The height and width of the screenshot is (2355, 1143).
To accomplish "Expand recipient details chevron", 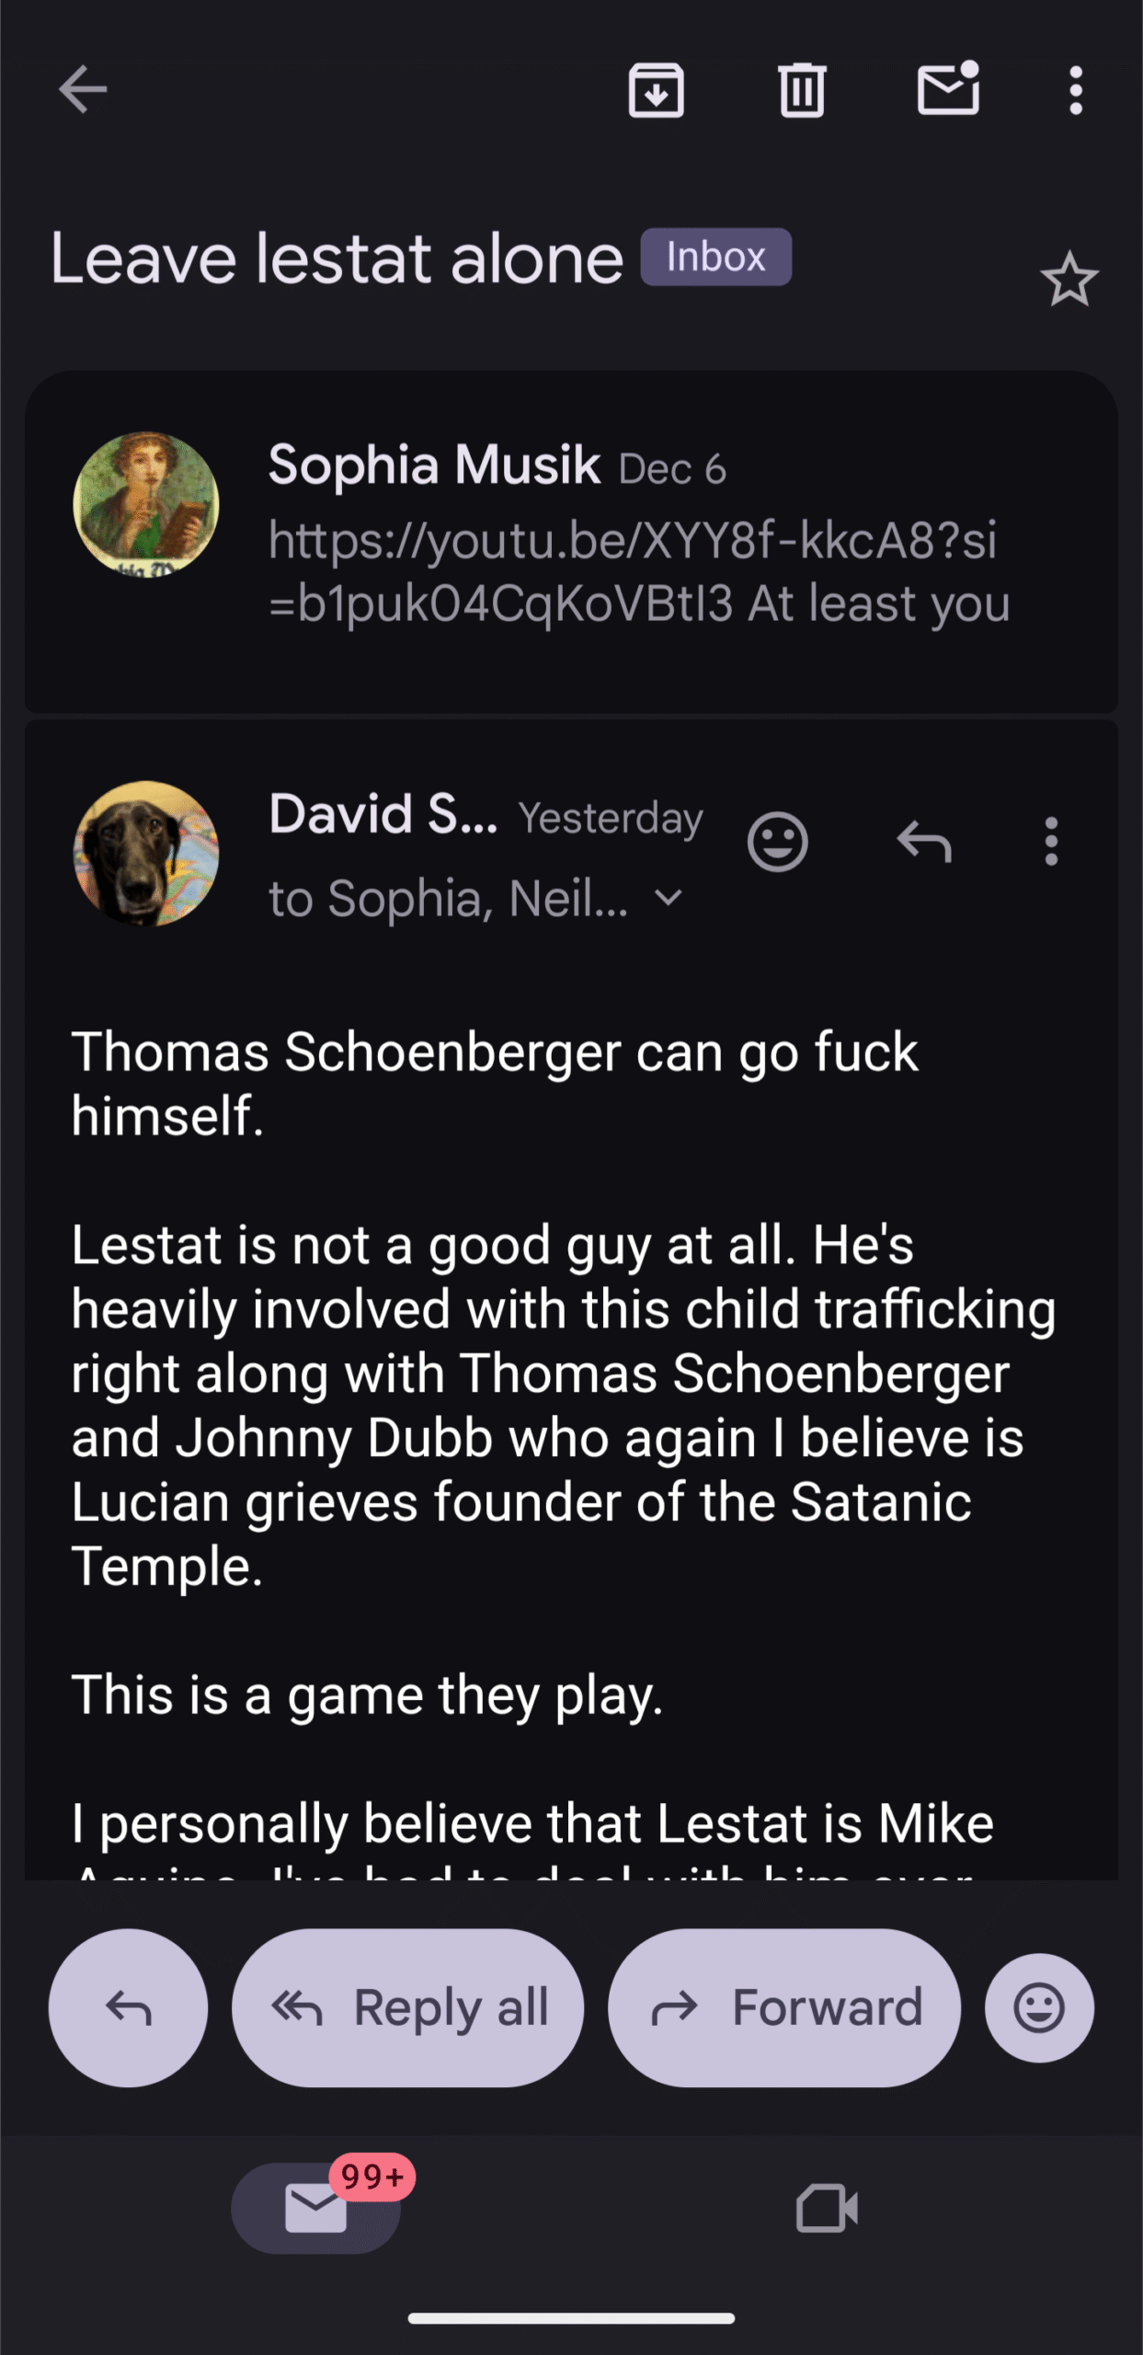I will [669, 898].
